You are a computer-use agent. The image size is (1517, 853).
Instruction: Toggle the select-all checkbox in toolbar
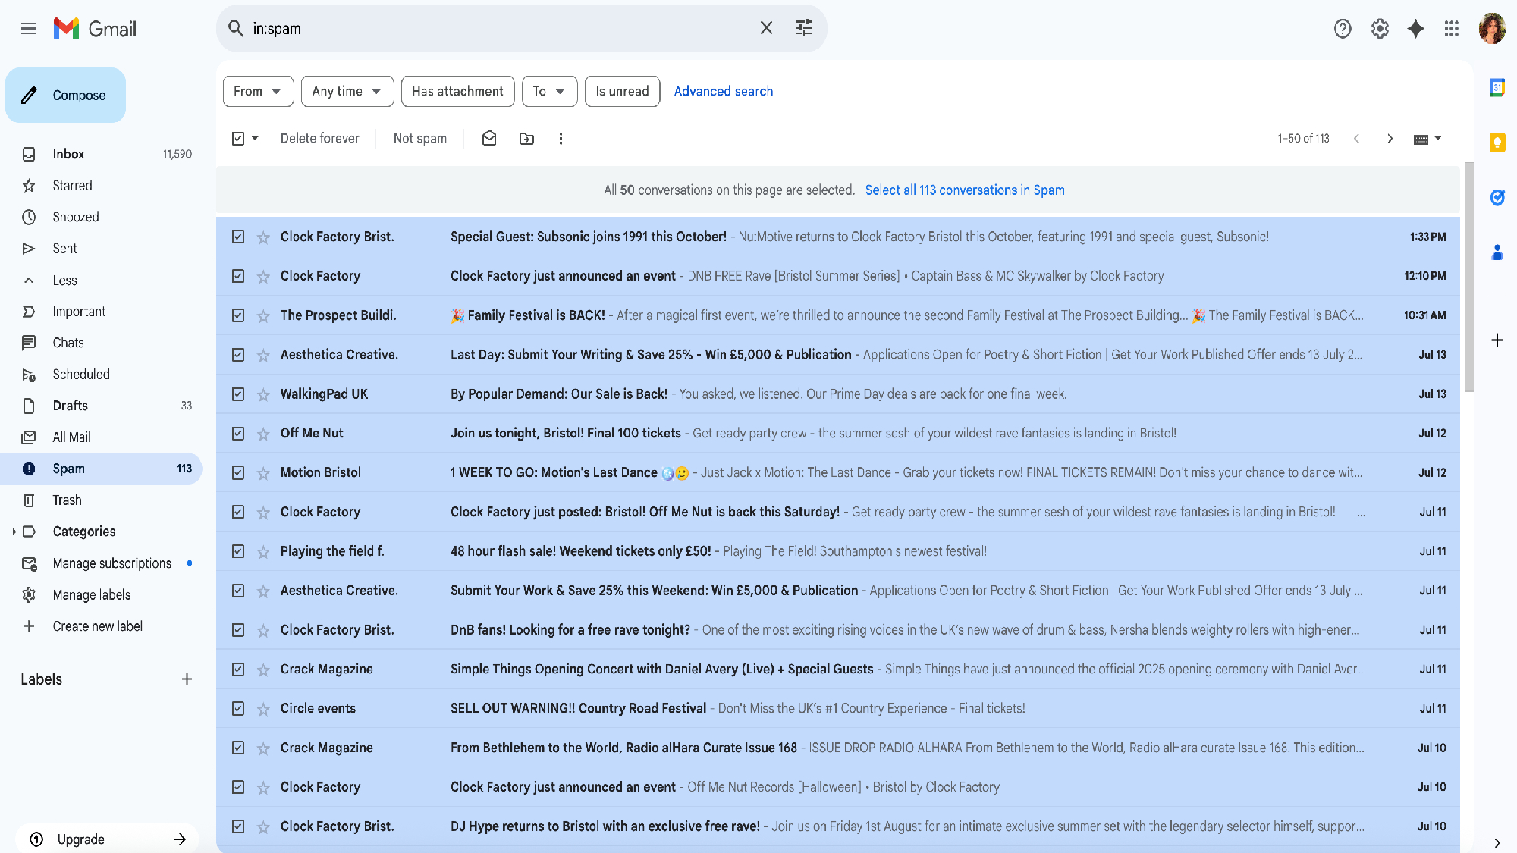click(238, 139)
